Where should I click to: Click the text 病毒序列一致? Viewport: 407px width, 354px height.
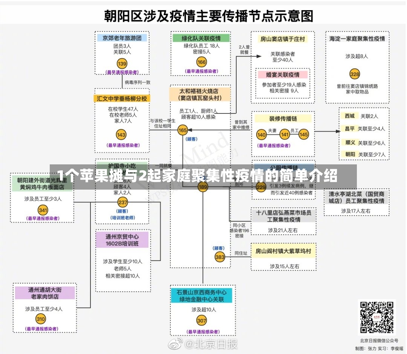point(137,82)
